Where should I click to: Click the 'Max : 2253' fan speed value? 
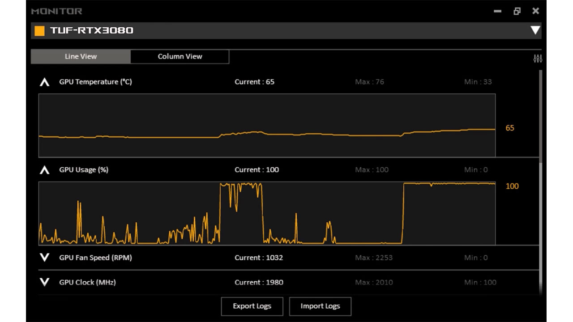click(x=374, y=258)
